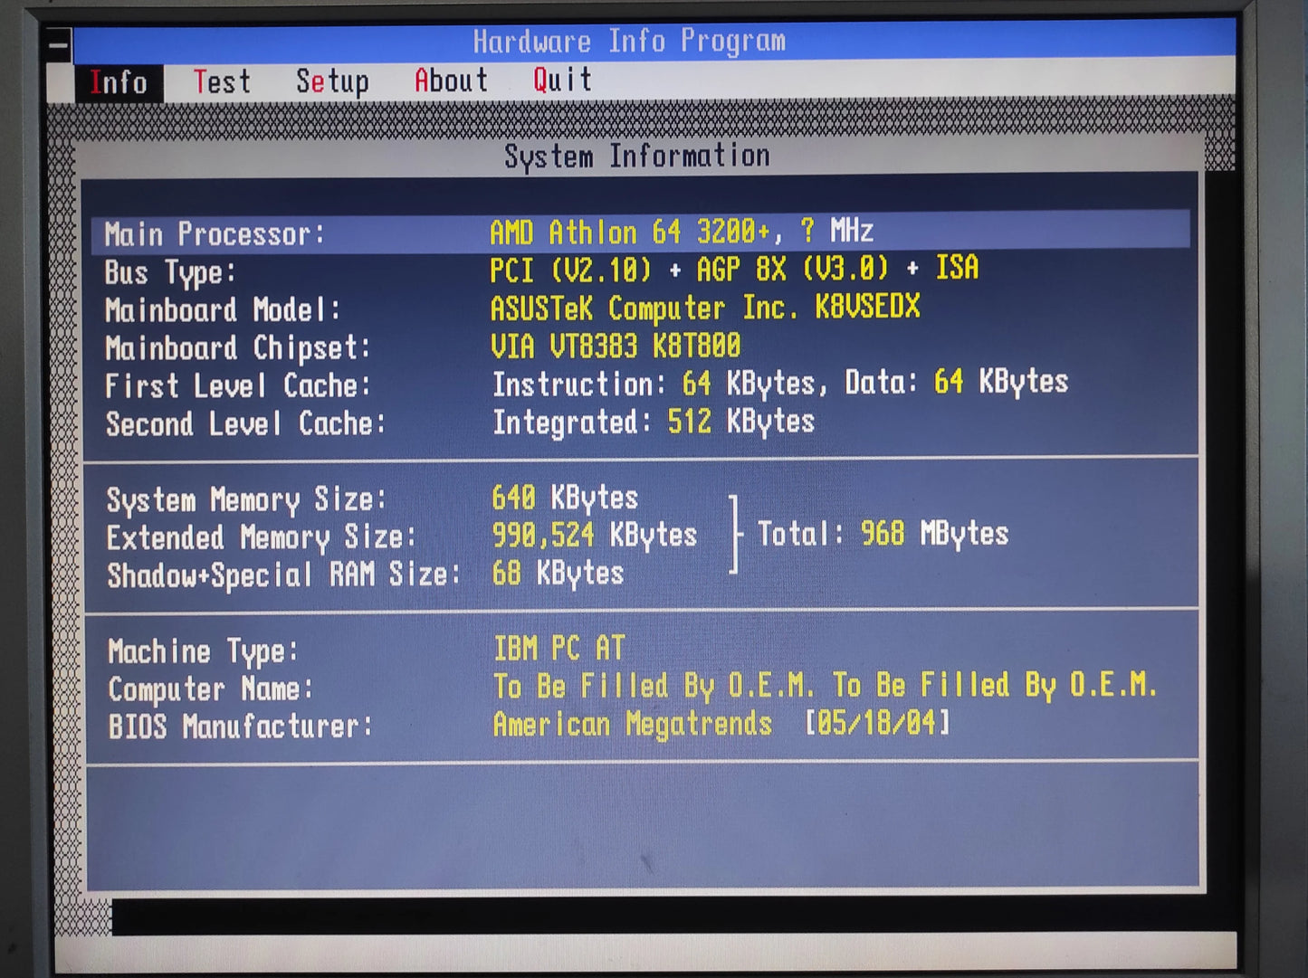The image size is (1308, 978).
Task: Open the Setup menu
Action: point(332,81)
